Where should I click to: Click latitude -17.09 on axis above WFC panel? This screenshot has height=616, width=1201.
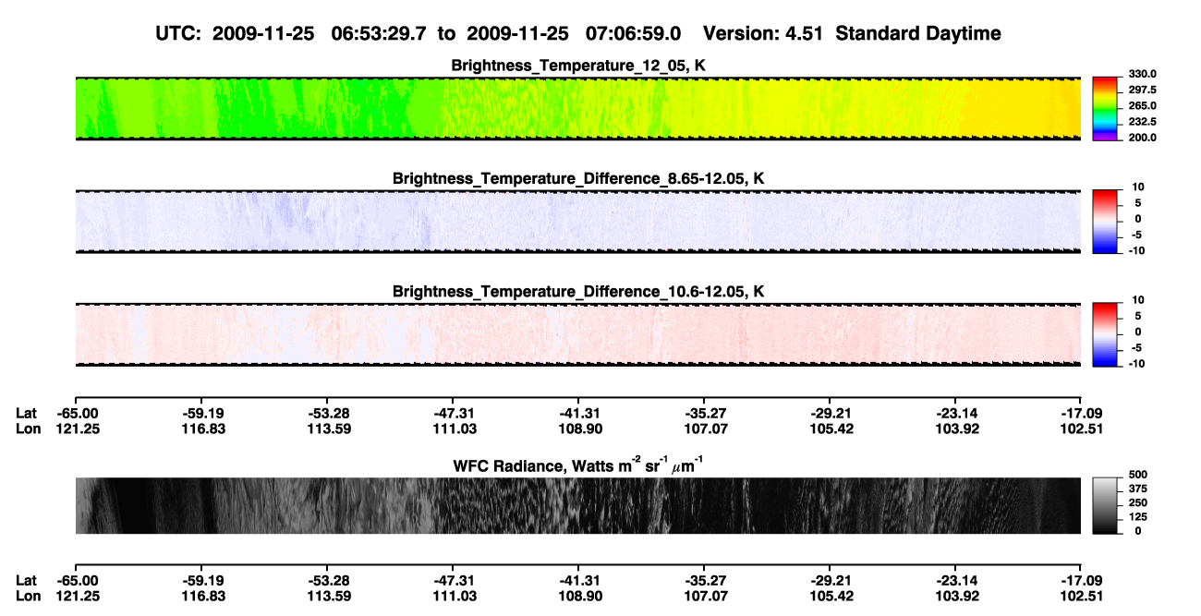tap(1081, 414)
